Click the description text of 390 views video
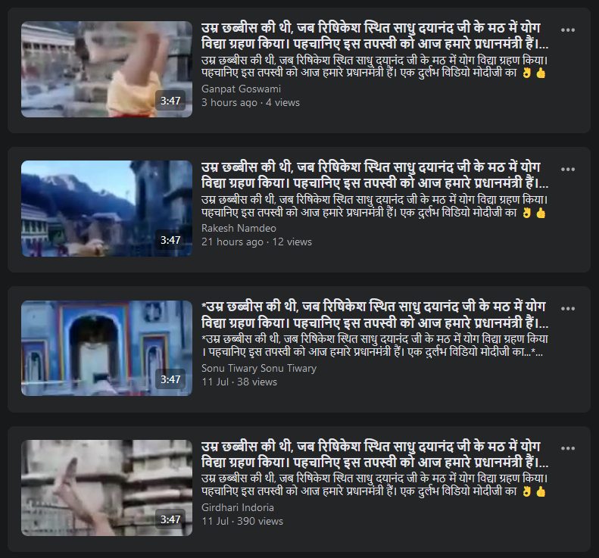The height and width of the screenshot is (558, 599). [x=374, y=485]
